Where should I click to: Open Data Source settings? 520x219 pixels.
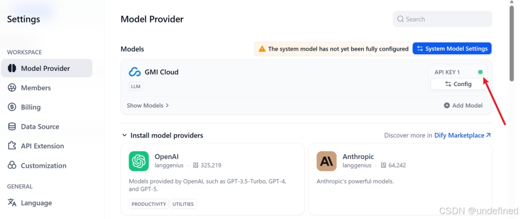pos(40,127)
